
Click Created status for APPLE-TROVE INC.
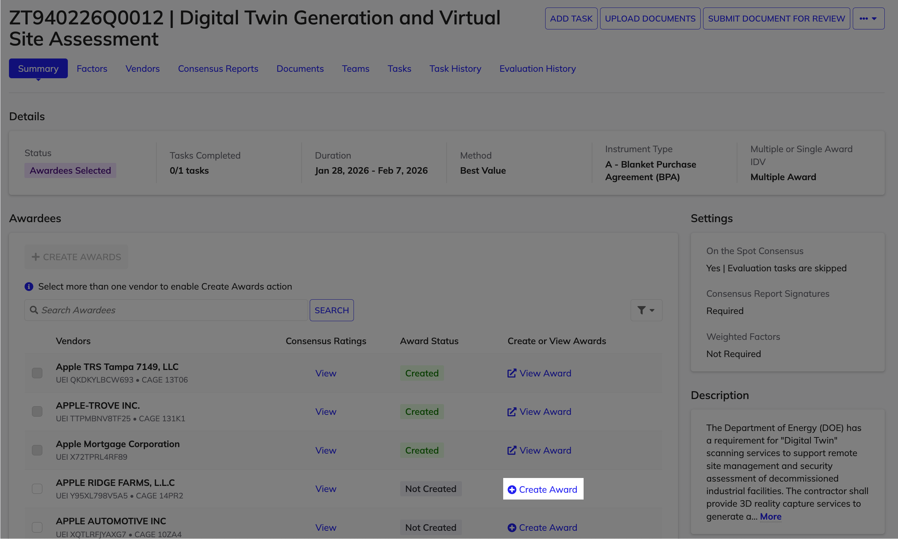coord(422,412)
